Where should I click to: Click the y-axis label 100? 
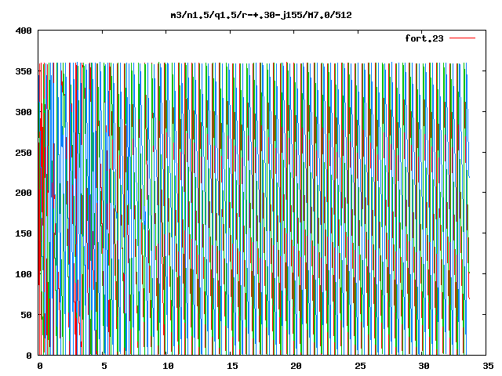pyautogui.click(x=24, y=274)
